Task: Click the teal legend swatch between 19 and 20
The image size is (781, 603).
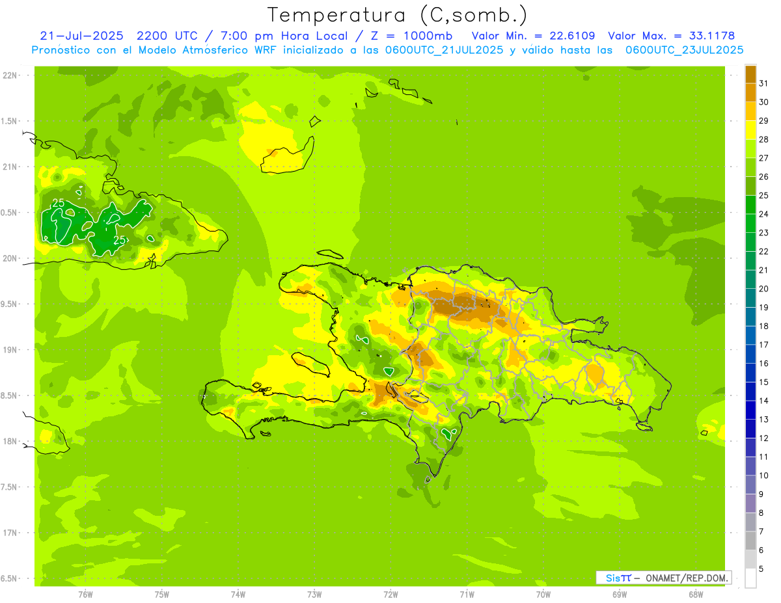Action: point(750,299)
